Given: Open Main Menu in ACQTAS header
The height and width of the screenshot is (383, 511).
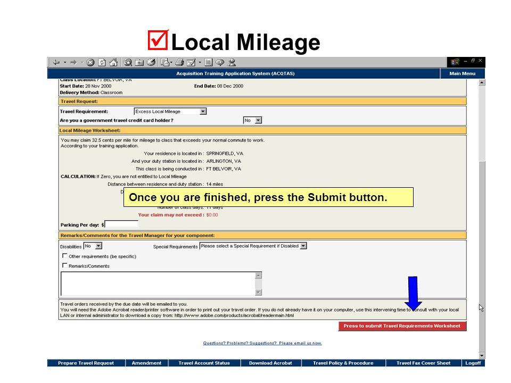Looking at the screenshot, I should click(x=462, y=73).
